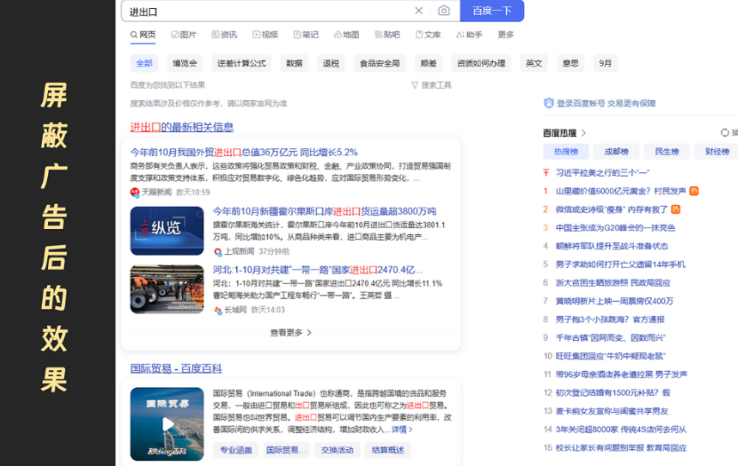Click the refresh icon in Baidu hot search
This screenshot has height=466, width=738.
(x=725, y=132)
